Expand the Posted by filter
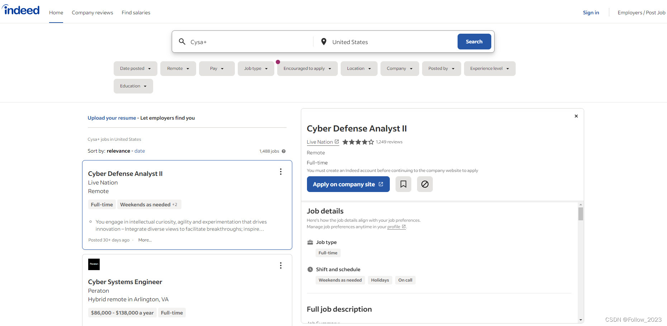 click(x=441, y=68)
